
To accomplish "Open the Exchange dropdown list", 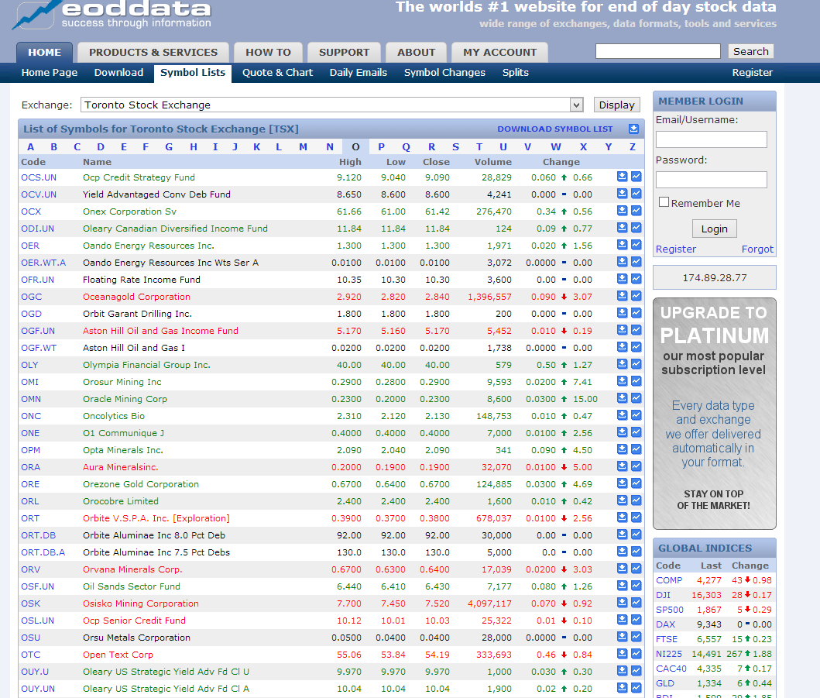I will (576, 105).
